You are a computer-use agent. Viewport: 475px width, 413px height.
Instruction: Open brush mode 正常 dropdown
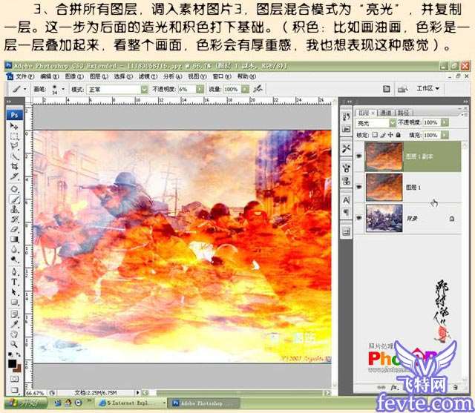click(117, 89)
